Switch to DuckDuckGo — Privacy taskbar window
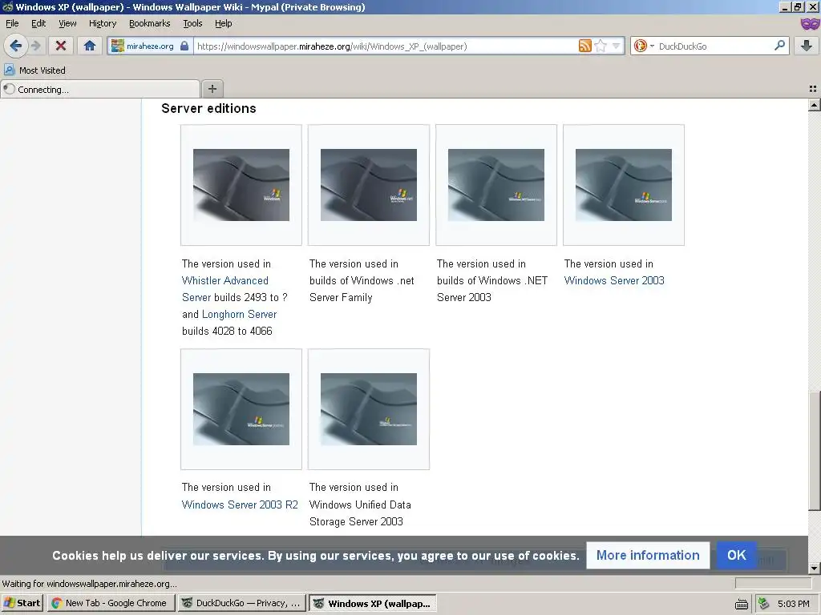The height and width of the screenshot is (615, 821). [x=241, y=603]
